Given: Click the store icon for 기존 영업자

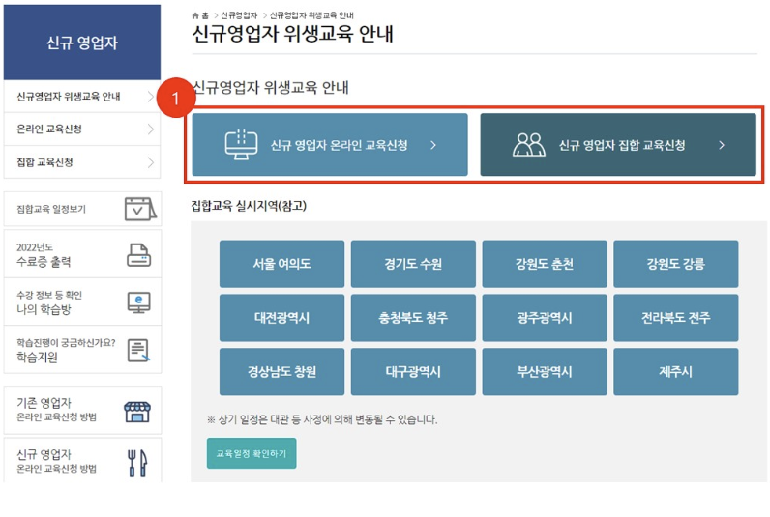Looking at the screenshot, I should coord(137,412).
